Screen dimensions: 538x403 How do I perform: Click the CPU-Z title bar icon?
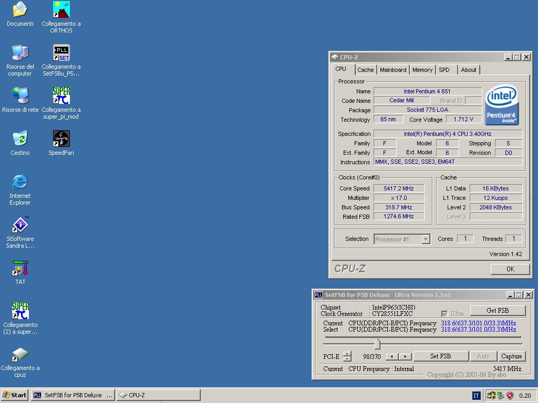(335, 57)
